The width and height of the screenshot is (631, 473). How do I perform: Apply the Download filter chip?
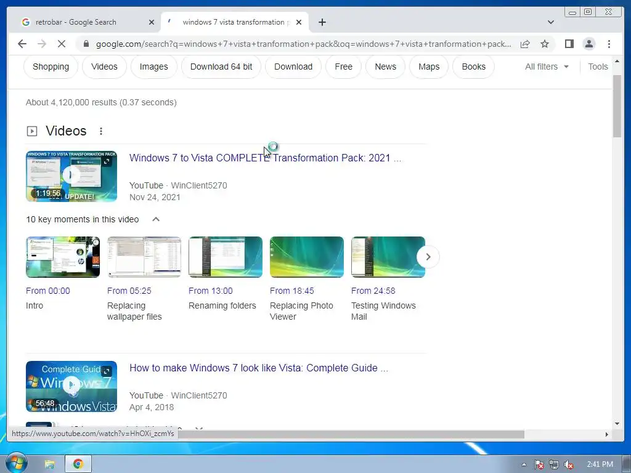click(293, 67)
